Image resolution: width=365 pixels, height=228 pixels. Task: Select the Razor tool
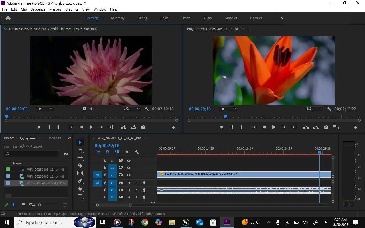coord(80,165)
